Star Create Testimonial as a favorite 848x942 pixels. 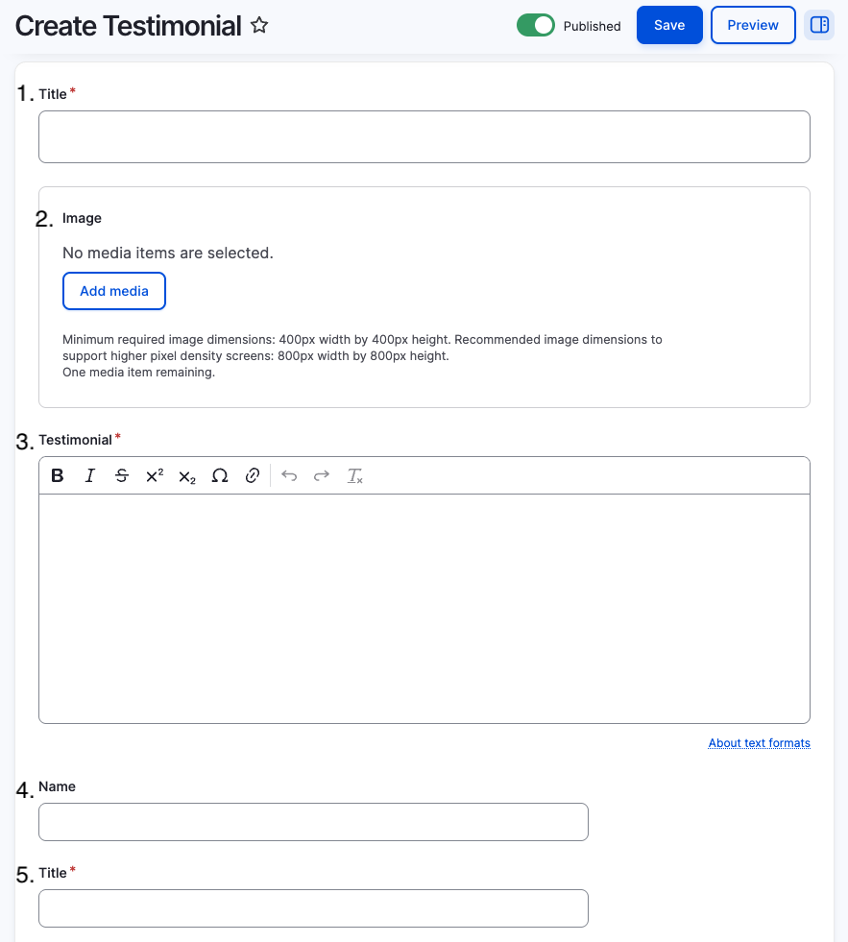[259, 25]
